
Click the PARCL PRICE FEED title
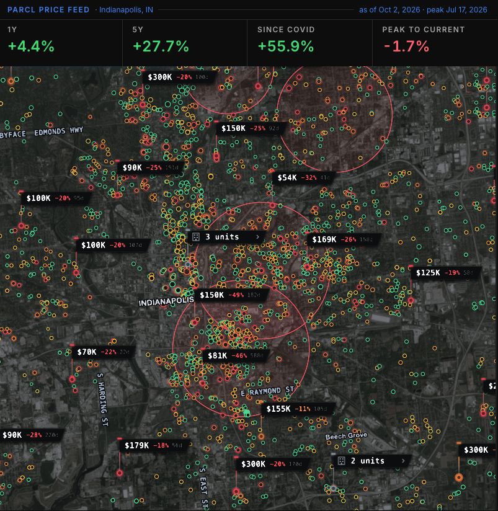tap(48, 10)
